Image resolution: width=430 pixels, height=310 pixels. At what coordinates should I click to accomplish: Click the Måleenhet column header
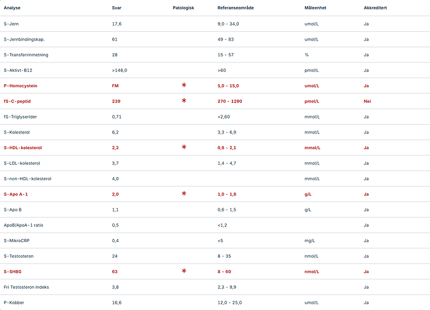coord(315,7)
